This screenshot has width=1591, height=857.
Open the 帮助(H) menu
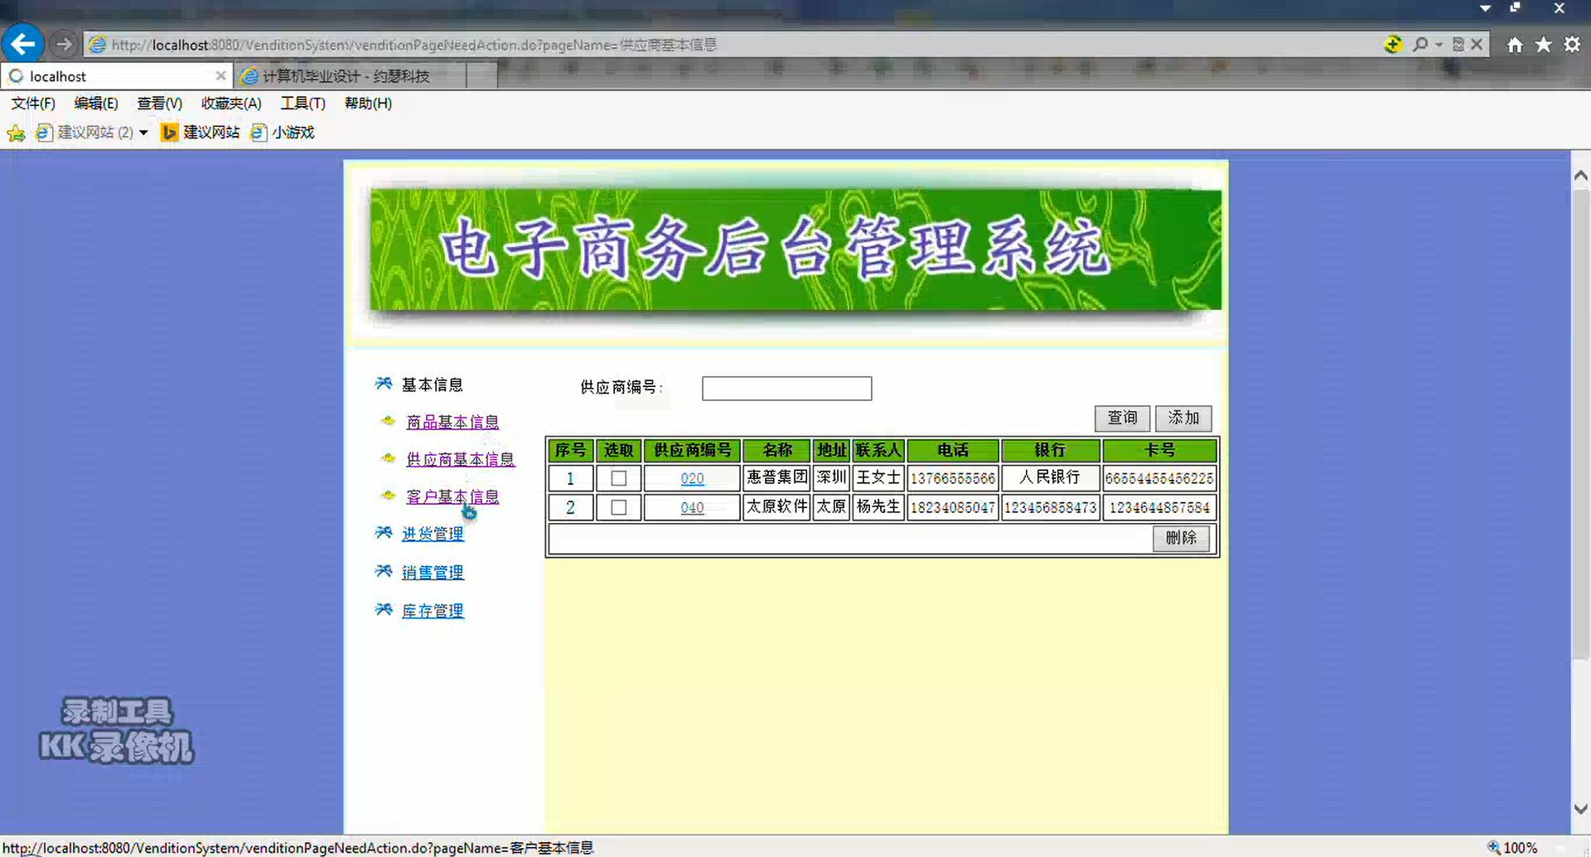[368, 104]
